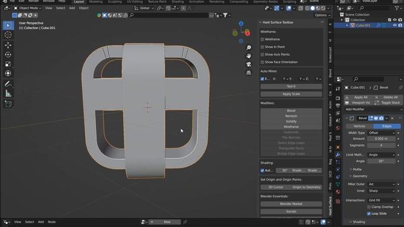The height and width of the screenshot is (227, 404).
Task: Click the bevel Amount 0.002 m field
Action: tap(381, 139)
